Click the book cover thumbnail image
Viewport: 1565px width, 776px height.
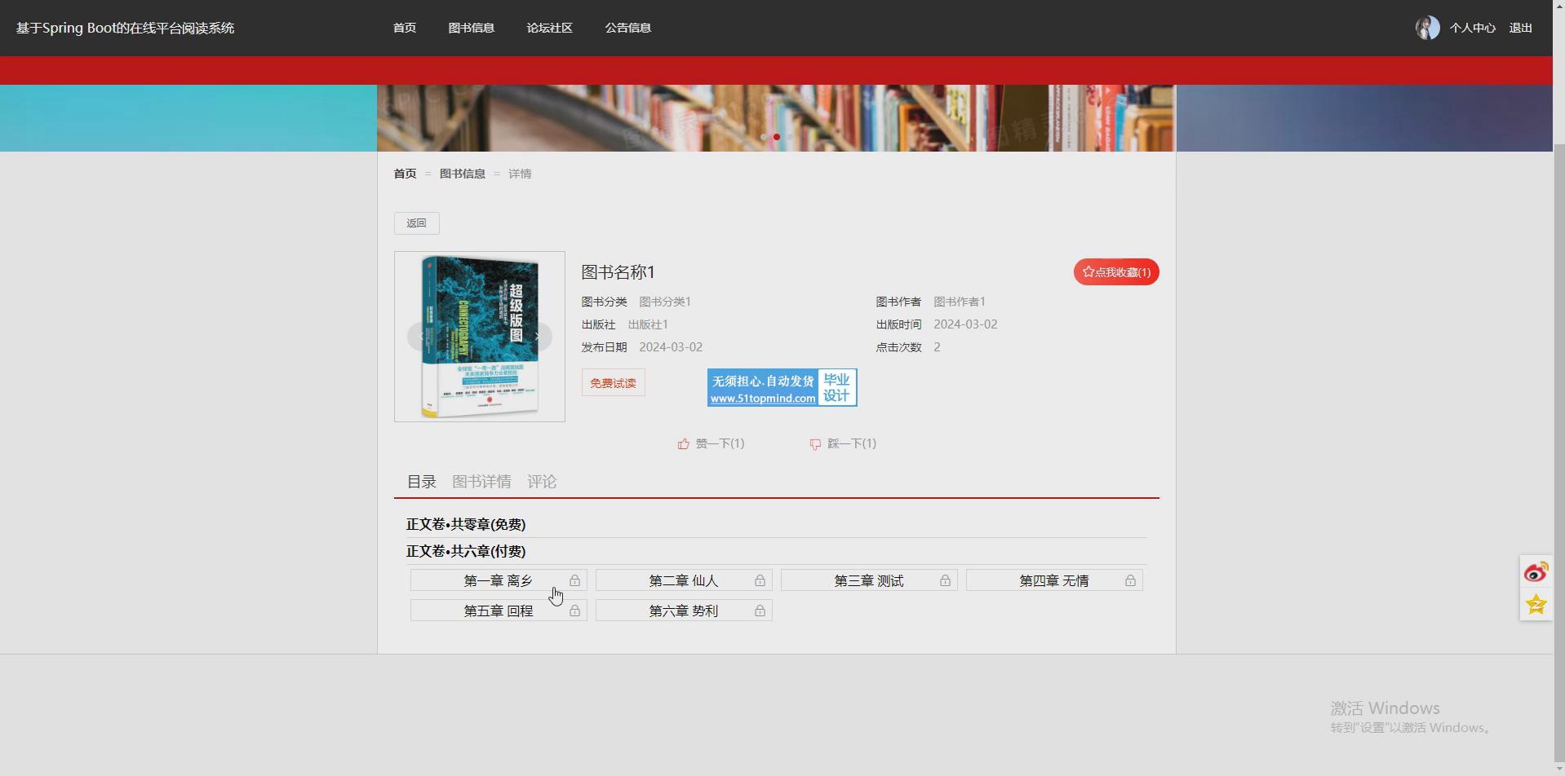(480, 337)
